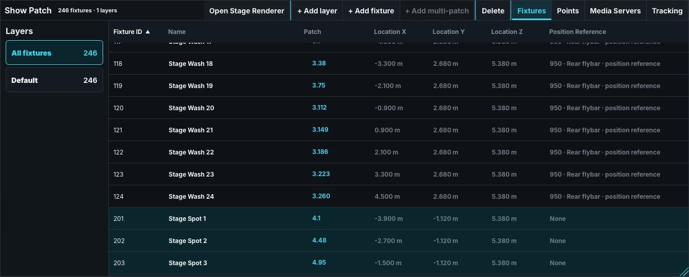Image resolution: width=689 pixels, height=277 pixels.
Task: Click Stage Wash 20 Location Z value
Action: (504, 108)
